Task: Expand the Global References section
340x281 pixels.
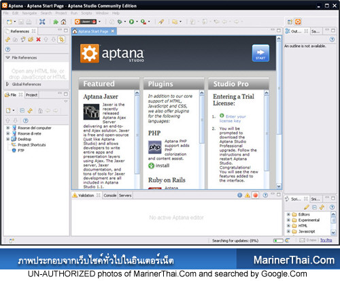Action: 7,84
